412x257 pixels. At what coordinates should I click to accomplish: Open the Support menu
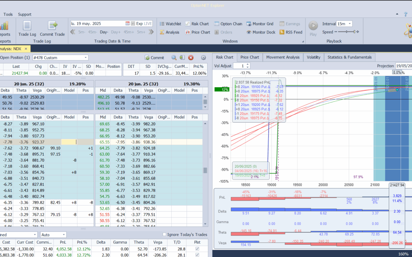[x=25, y=14]
